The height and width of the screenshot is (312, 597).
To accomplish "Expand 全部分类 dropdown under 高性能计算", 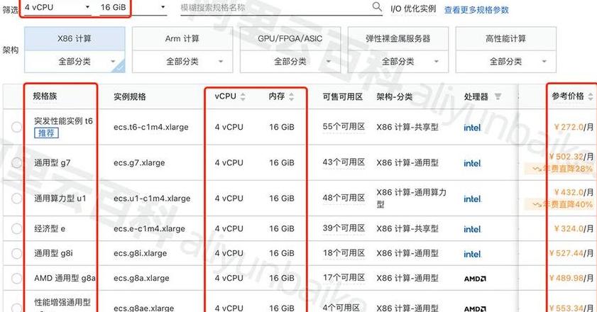I will 505,61.
